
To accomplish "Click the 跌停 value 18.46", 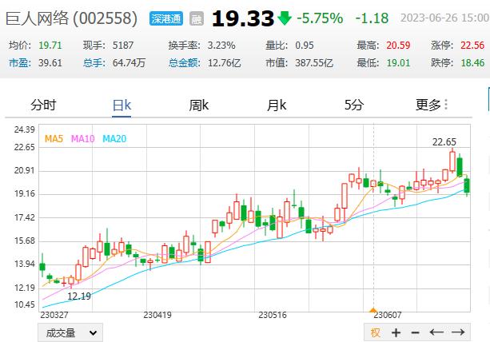I will pos(472,63).
